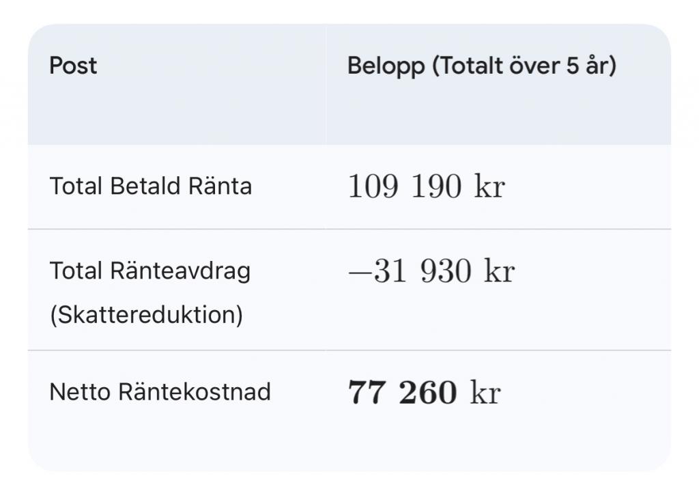Select the "Netto Räntekostnad" row label
The image size is (699, 487).
pyautogui.click(x=160, y=392)
